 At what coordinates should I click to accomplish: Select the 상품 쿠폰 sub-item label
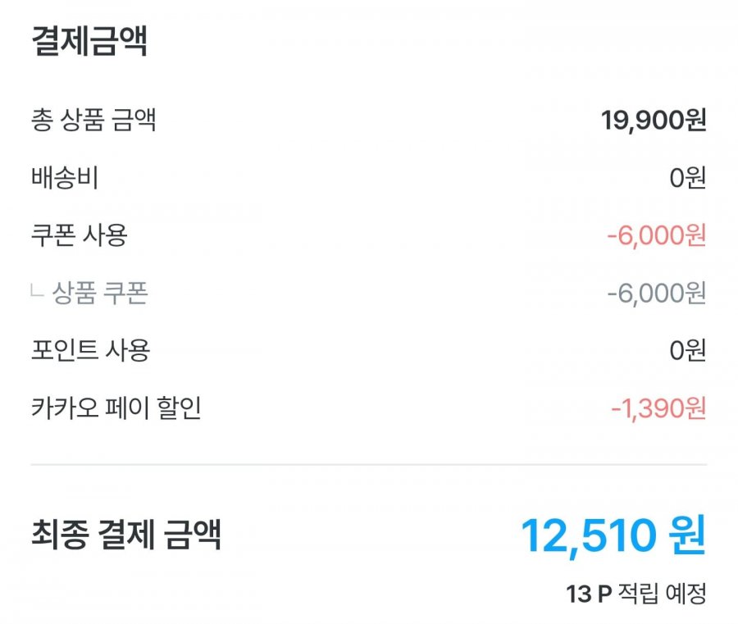click(100, 293)
